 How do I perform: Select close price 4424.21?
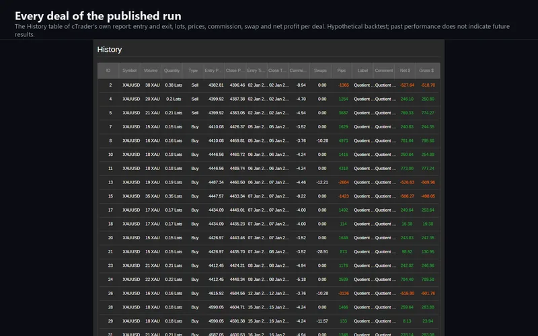[x=237, y=265]
